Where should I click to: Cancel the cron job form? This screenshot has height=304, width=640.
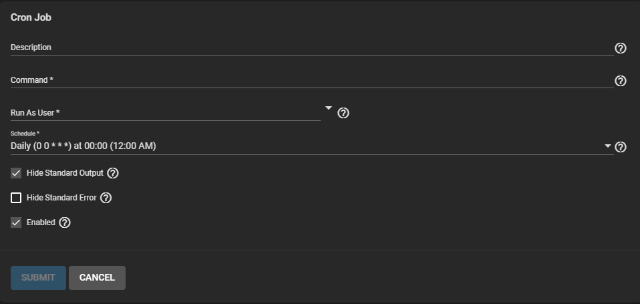tap(97, 278)
